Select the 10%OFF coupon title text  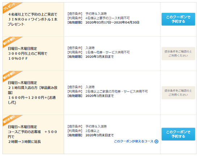(x=27, y=53)
